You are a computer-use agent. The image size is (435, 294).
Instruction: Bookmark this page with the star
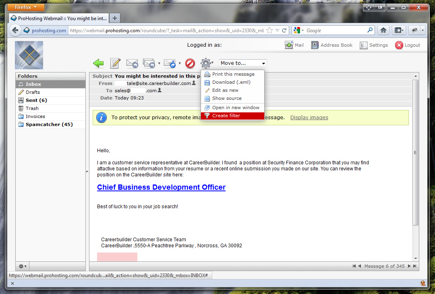pyautogui.click(x=269, y=31)
